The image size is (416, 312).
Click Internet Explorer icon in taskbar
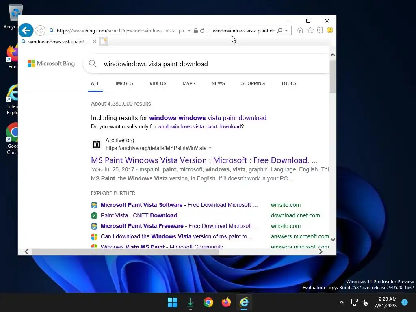click(x=244, y=302)
